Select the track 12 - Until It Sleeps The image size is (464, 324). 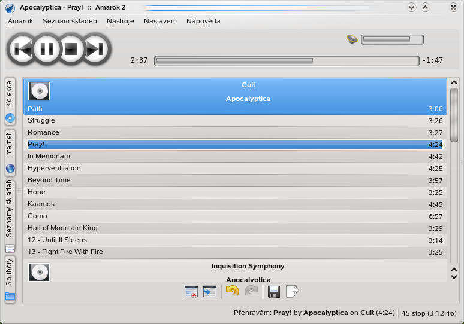coord(235,240)
